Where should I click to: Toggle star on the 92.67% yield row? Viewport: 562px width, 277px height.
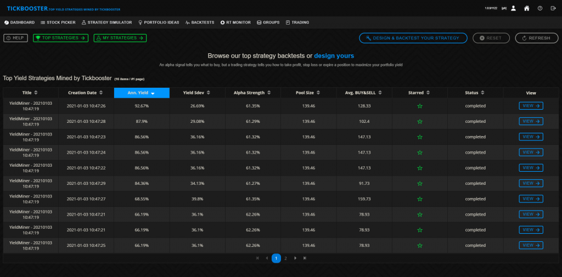pos(420,106)
